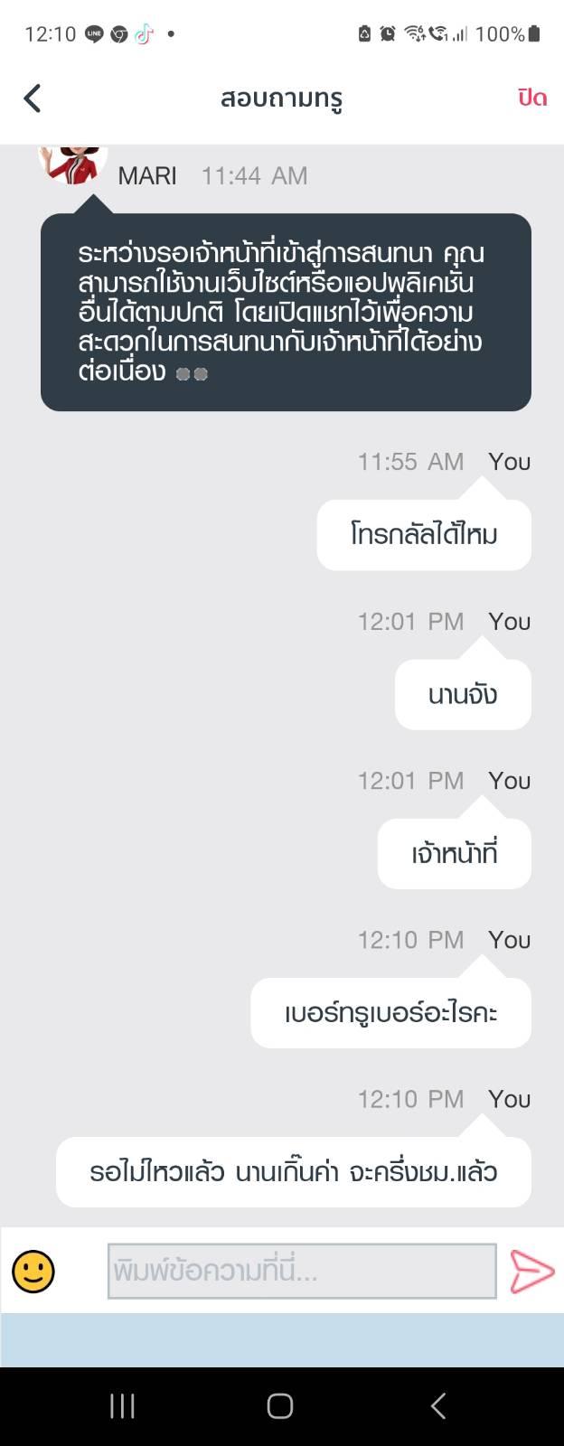
Task: Focus the พิมพ์ข้อความที่นี่ message input field
Action: click(x=302, y=1271)
